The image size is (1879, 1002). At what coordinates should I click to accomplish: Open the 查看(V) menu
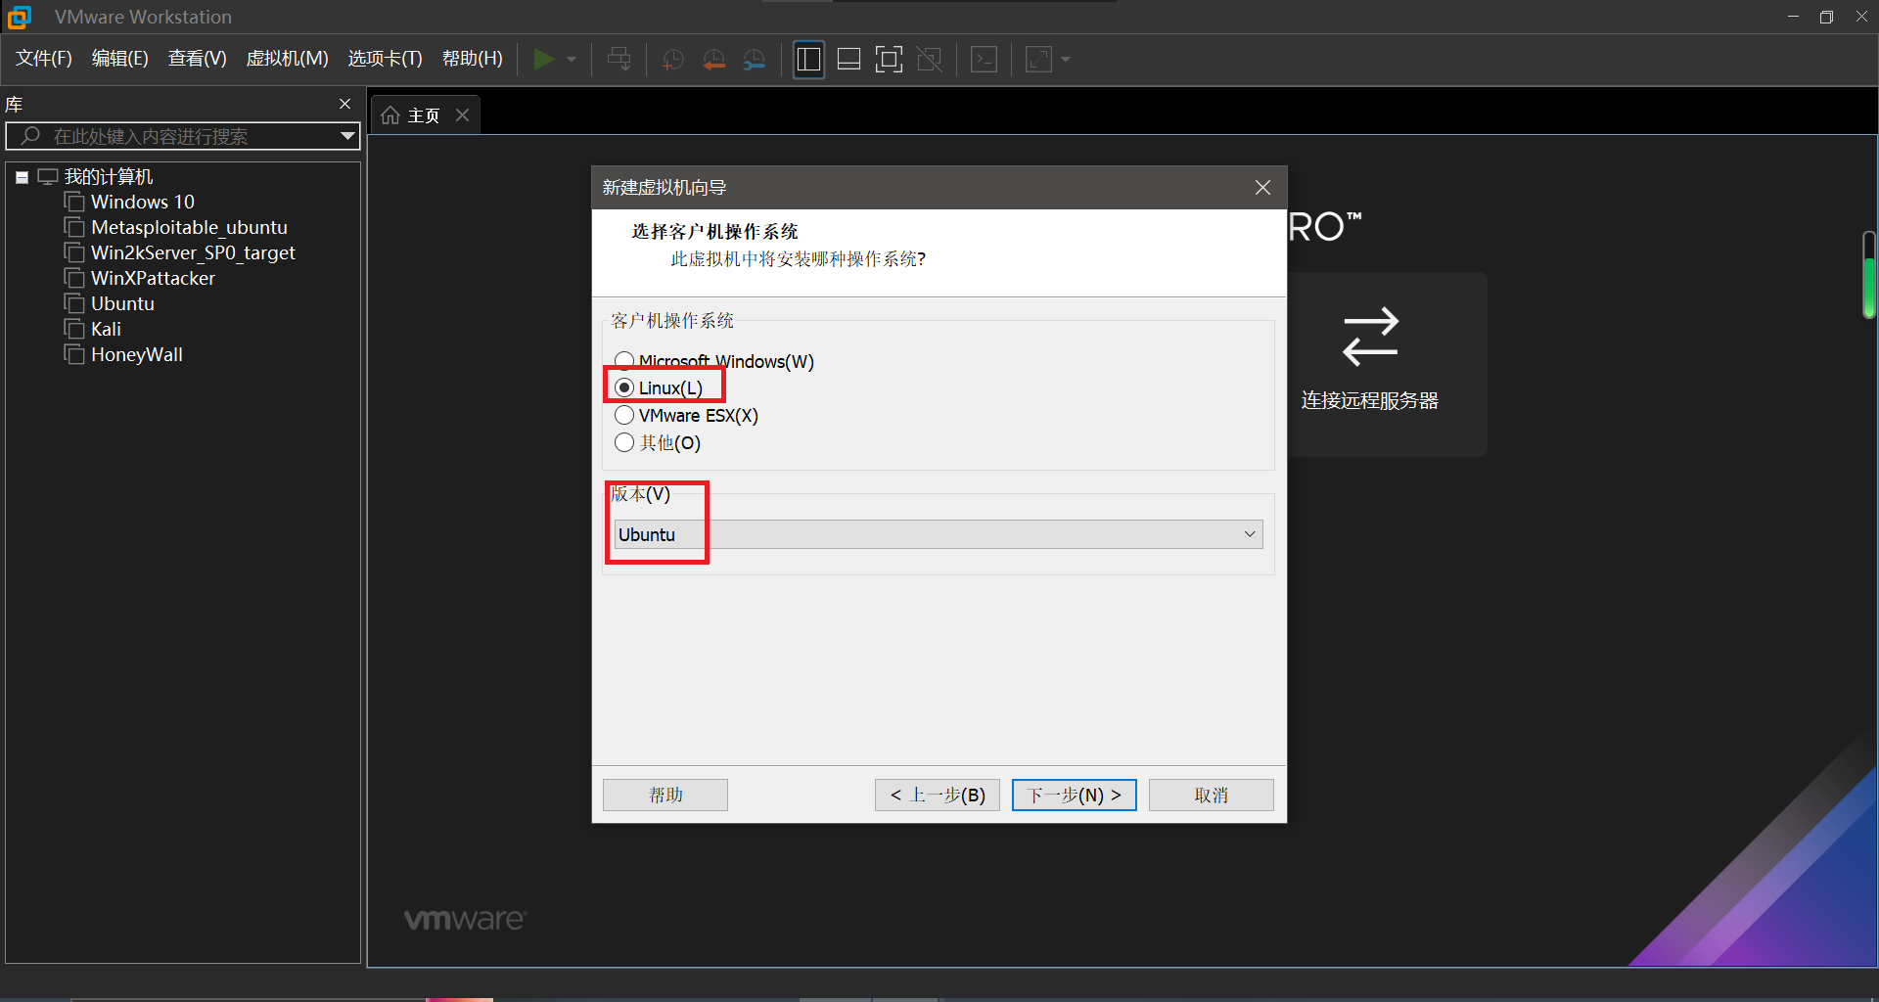pos(198,59)
